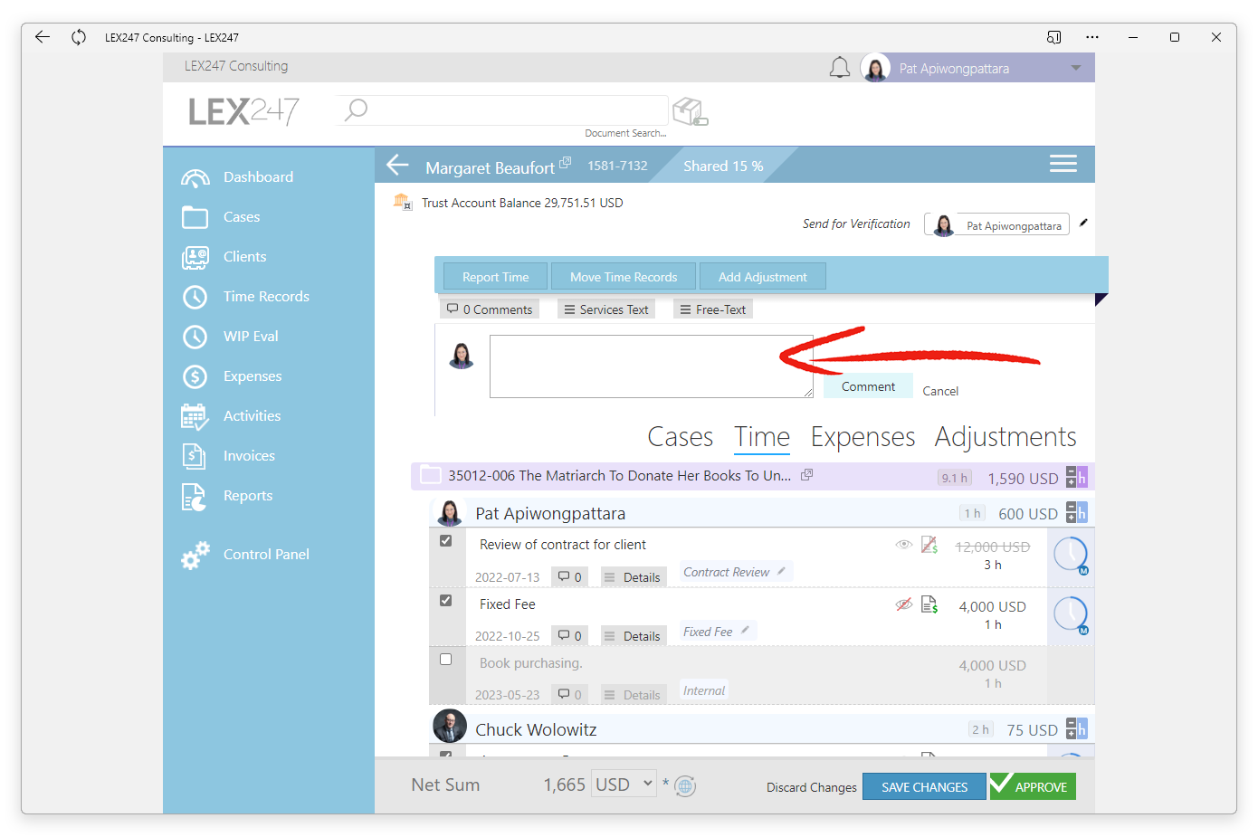Image resolution: width=1258 pixels, height=837 pixels.
Task: Open Margaret Beaufort in new window icon
Action: coord(565,163)
